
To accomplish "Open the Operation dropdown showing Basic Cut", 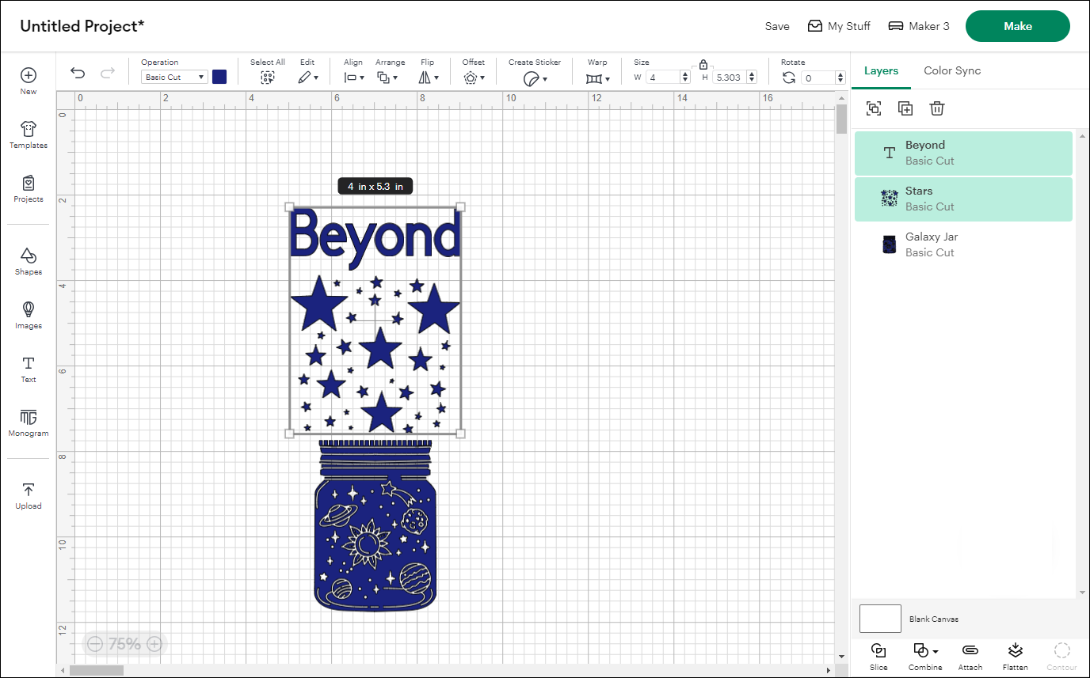I will tap(173, 77).
